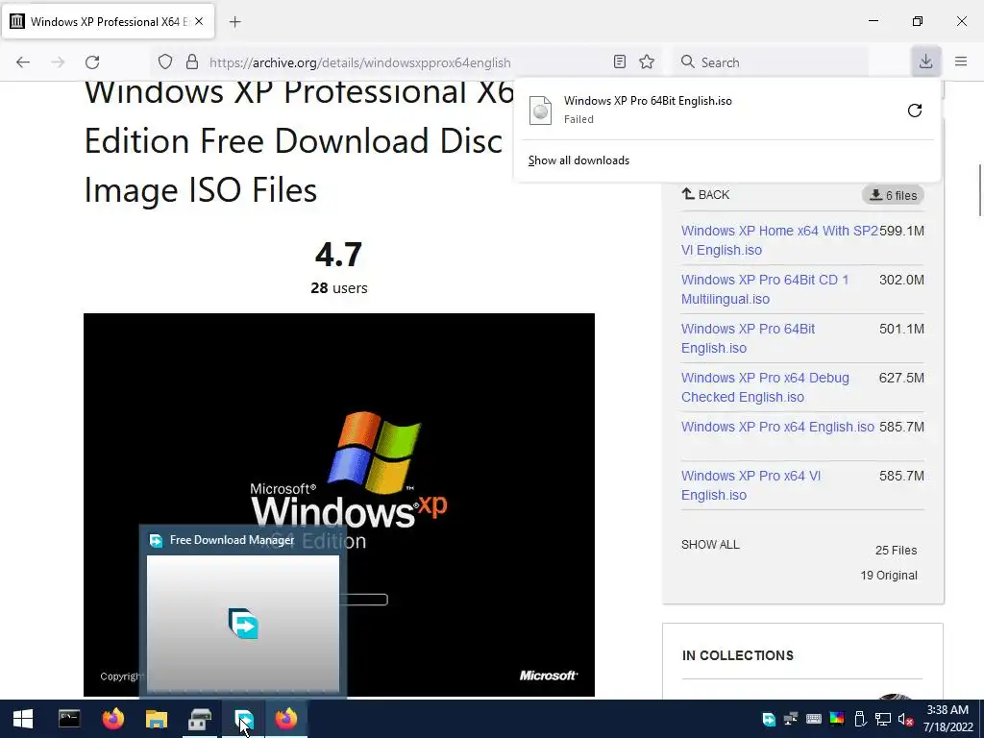Screen dimensions: 984x738
Task: Download Windows XP Pro x64 Debug Checked English.iso
Action: (x=765, y=387)
